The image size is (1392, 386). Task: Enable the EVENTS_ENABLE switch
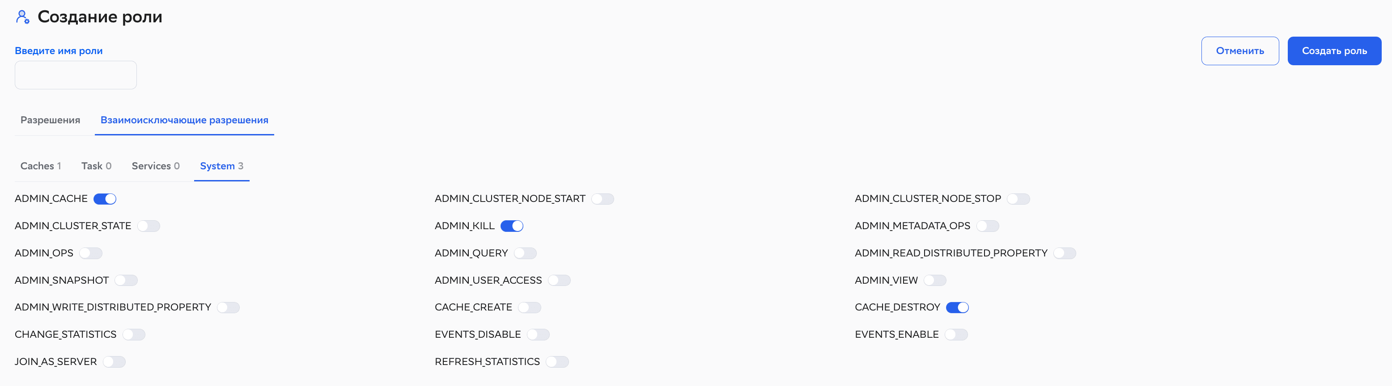click(x=956, y=335)
